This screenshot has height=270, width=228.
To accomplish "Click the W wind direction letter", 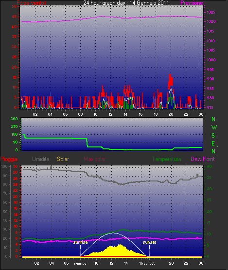I will 214,127.
